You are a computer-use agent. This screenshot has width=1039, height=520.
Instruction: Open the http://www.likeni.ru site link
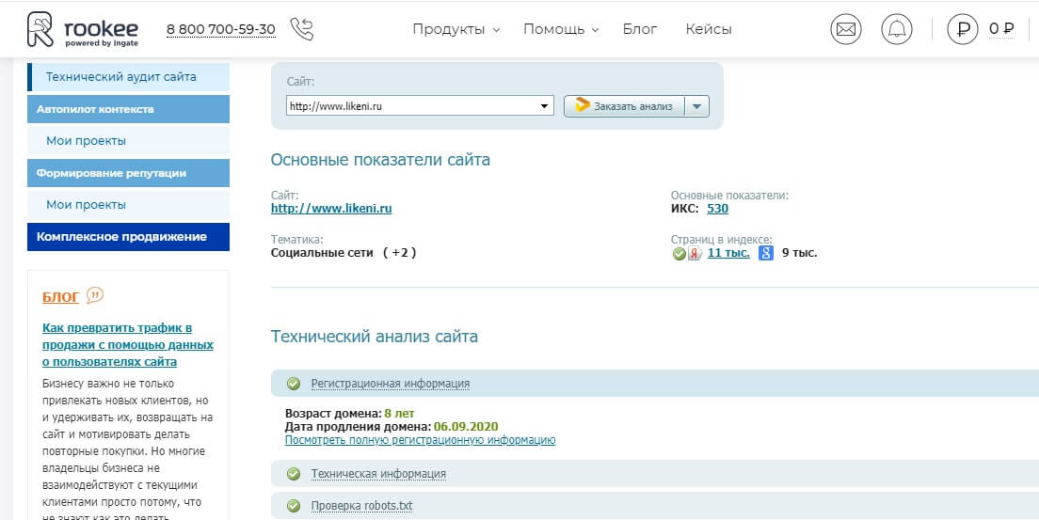331,209
